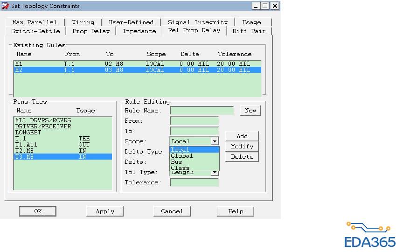Click the U2.M8 cell of rule M1
The width and height of the screenshot is (403, 252).
pyautogui.click(x=114, y=64)
